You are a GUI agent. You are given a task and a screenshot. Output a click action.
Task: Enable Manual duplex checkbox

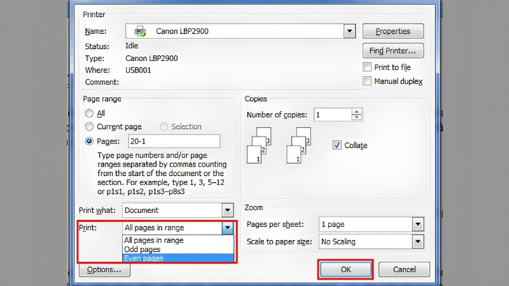pyautogui.click(x=367, y=81)
